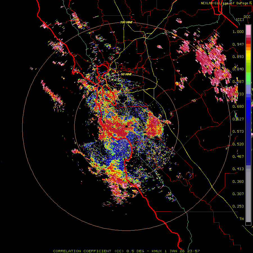
Task: Click the 0.253 legend value
Action: (238, 206)
